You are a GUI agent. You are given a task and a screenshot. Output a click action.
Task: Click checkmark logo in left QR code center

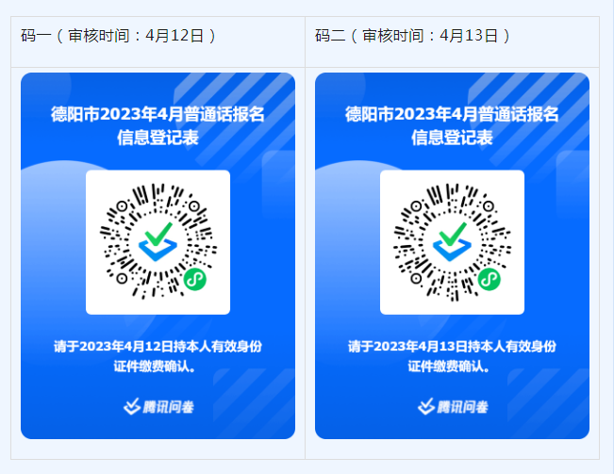coord(158,241)
